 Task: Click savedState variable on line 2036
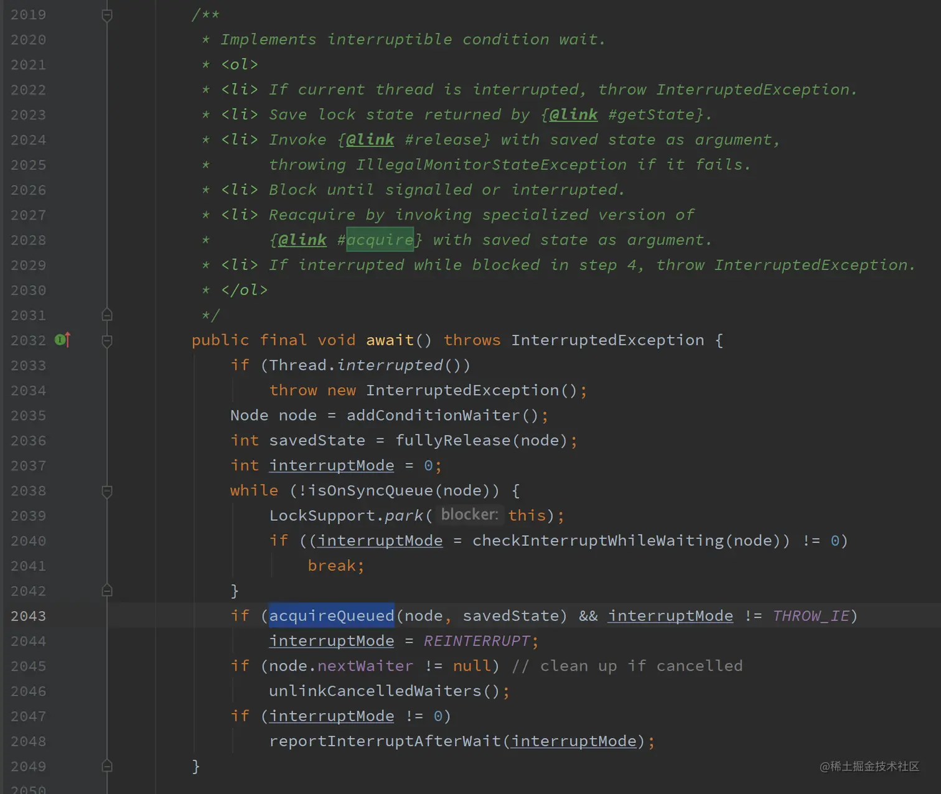pos(317,440)
